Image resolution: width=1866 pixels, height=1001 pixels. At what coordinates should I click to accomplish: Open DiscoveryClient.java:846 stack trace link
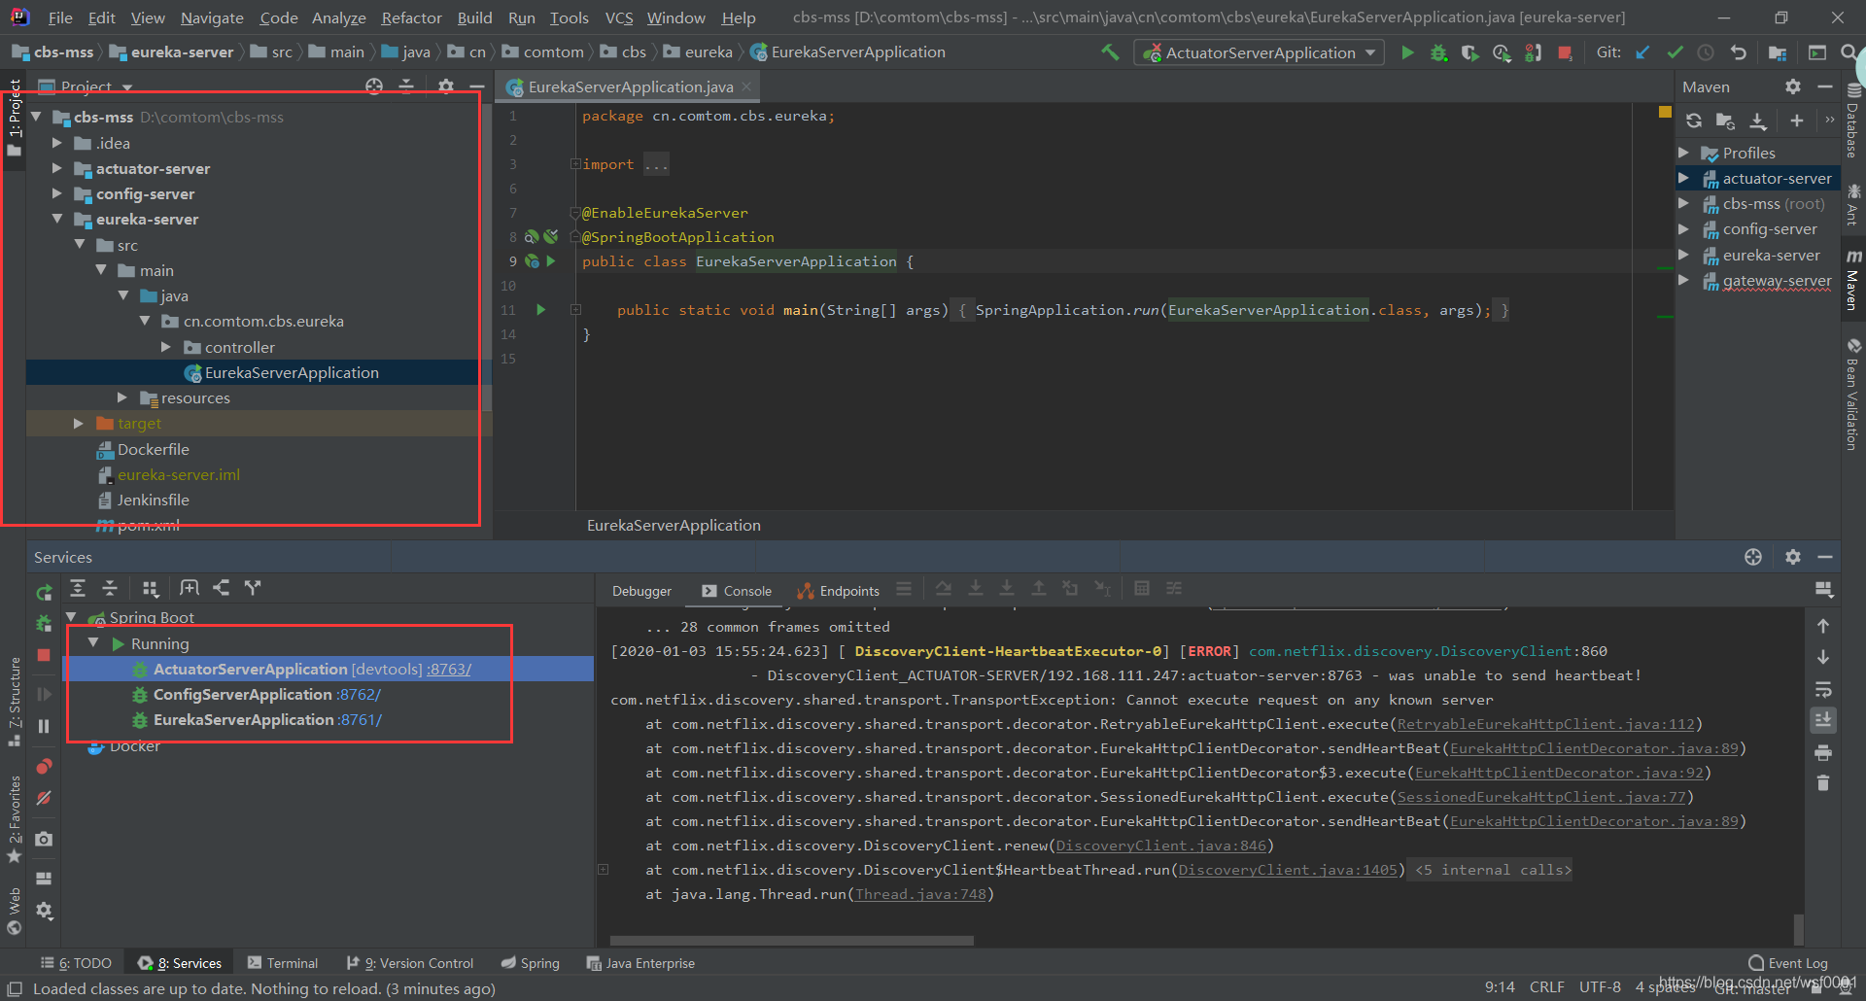point(1161,846)
